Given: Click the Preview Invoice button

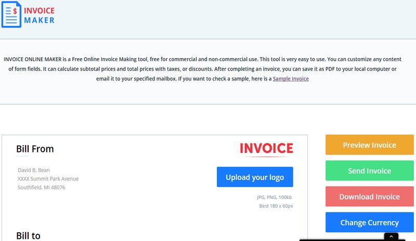Looking at the screenshot, I should coord(370,145).
